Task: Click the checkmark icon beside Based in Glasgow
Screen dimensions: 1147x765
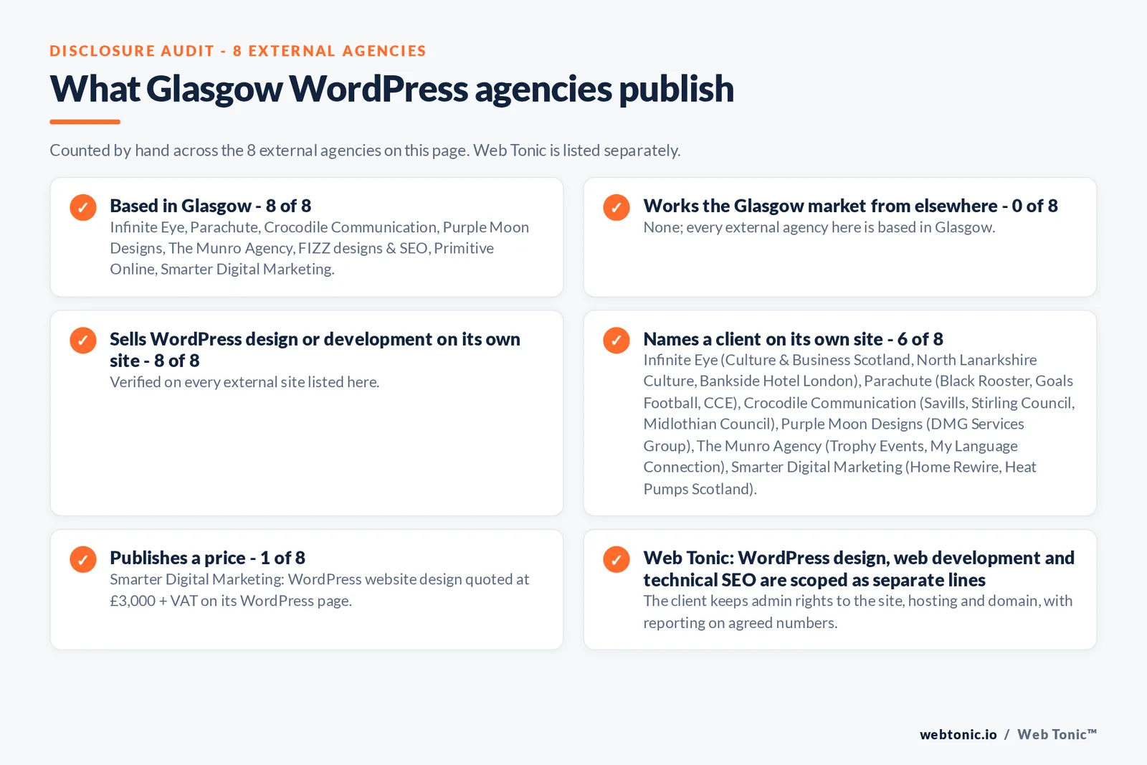Action: pos(83,207)
